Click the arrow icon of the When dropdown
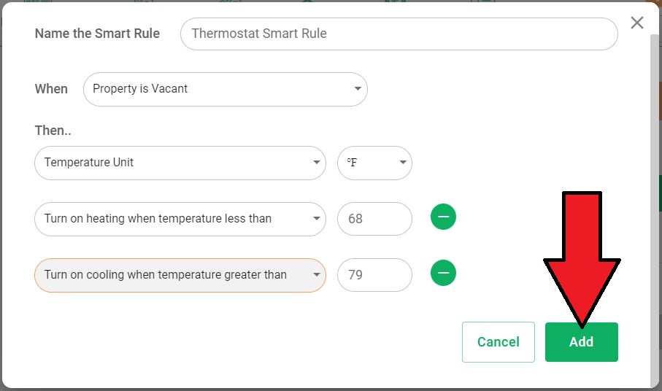 pyautogui.click(x=358, y=89)
